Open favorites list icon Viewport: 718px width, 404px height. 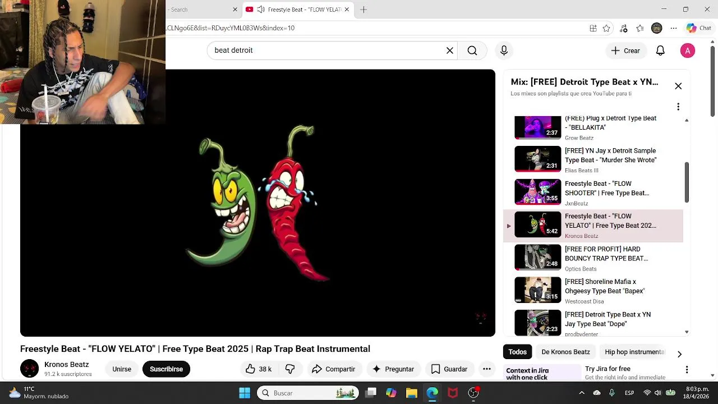click(x=640, y=28)
